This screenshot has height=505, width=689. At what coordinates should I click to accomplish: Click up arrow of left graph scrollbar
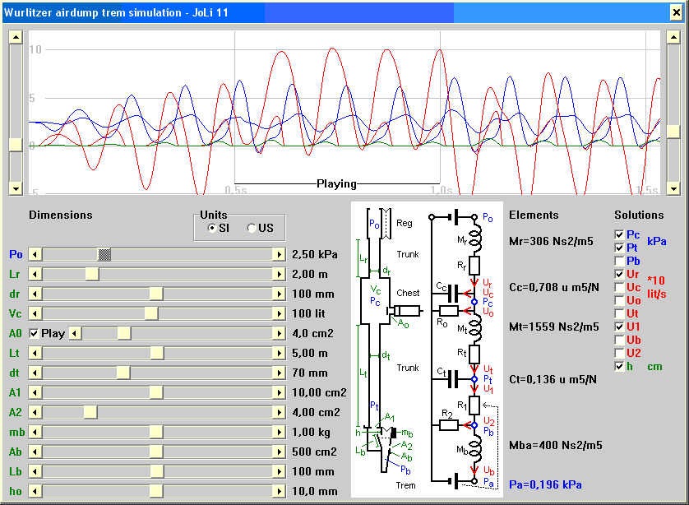[x=16, y=38]
